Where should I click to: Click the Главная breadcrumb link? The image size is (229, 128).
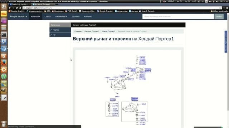(78, 31)
